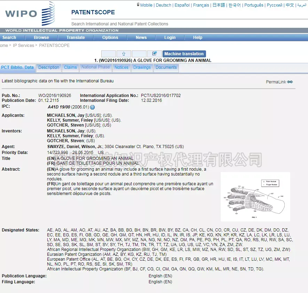This screenshot has width=308, height=293.
Task: Click application number PCT/US2016/017702
Action: pos(161,96)
